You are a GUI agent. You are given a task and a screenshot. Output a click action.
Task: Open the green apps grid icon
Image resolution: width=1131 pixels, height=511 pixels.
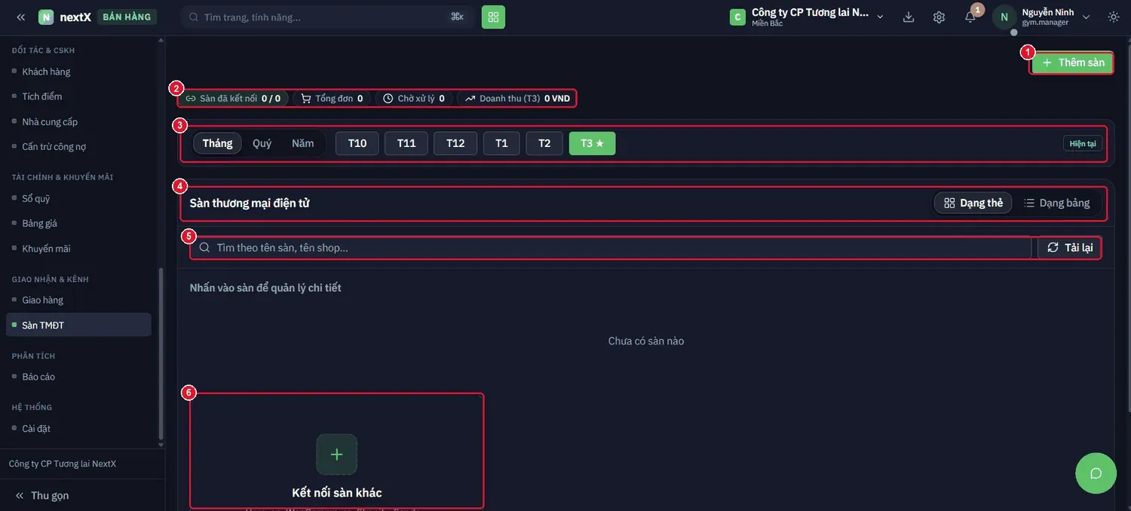pos(493,17)
